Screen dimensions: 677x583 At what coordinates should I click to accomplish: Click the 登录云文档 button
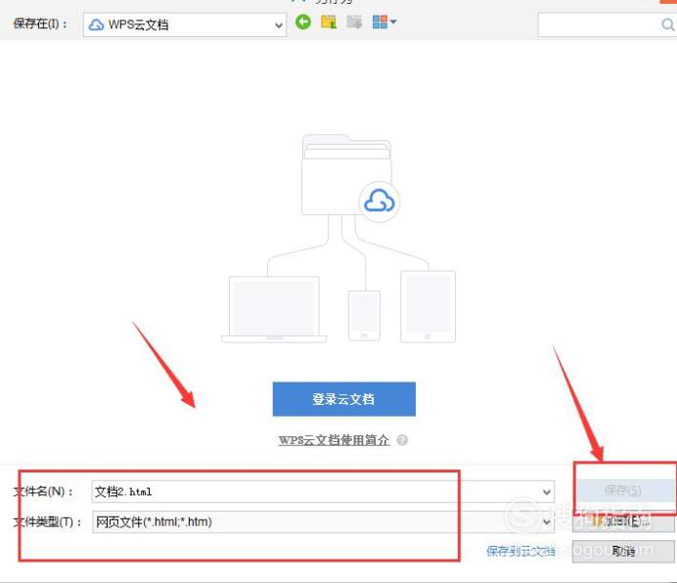coord(343,399)
